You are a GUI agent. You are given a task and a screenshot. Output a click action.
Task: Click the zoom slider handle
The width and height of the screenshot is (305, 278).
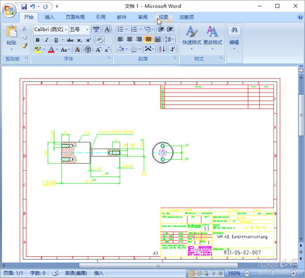273,274
